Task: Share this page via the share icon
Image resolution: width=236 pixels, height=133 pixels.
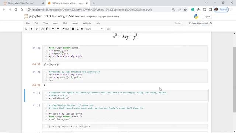Action: tap(179, 10)
